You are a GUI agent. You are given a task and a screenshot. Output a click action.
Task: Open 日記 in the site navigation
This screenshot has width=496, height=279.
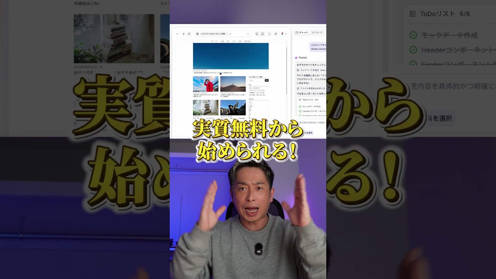[228, 41]
